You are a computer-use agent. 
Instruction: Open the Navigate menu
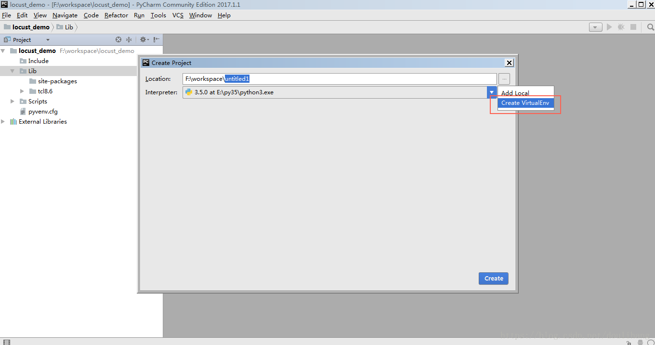(x=65, y=15)
